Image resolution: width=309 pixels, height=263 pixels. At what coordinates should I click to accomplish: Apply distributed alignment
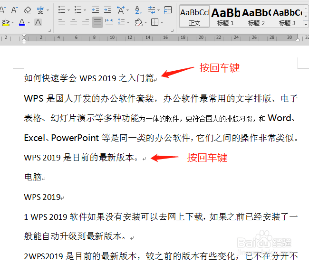pyautogui.click(x=109, y=22)
